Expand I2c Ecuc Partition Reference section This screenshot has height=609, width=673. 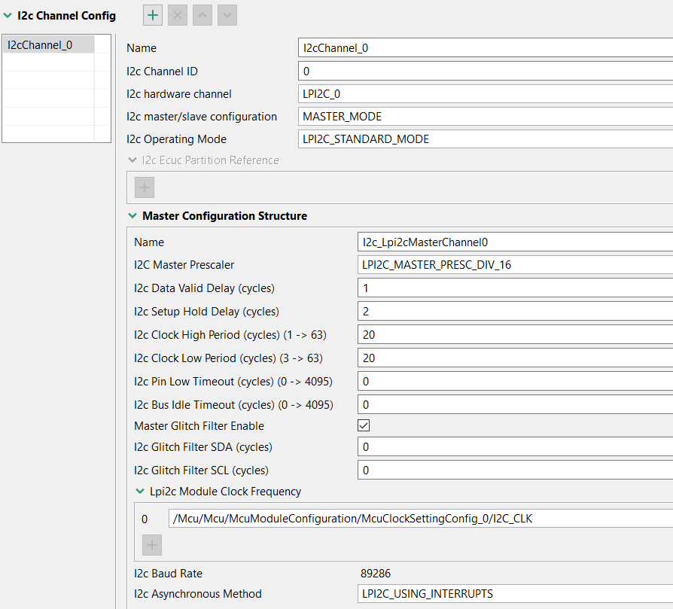click(132, 160)
